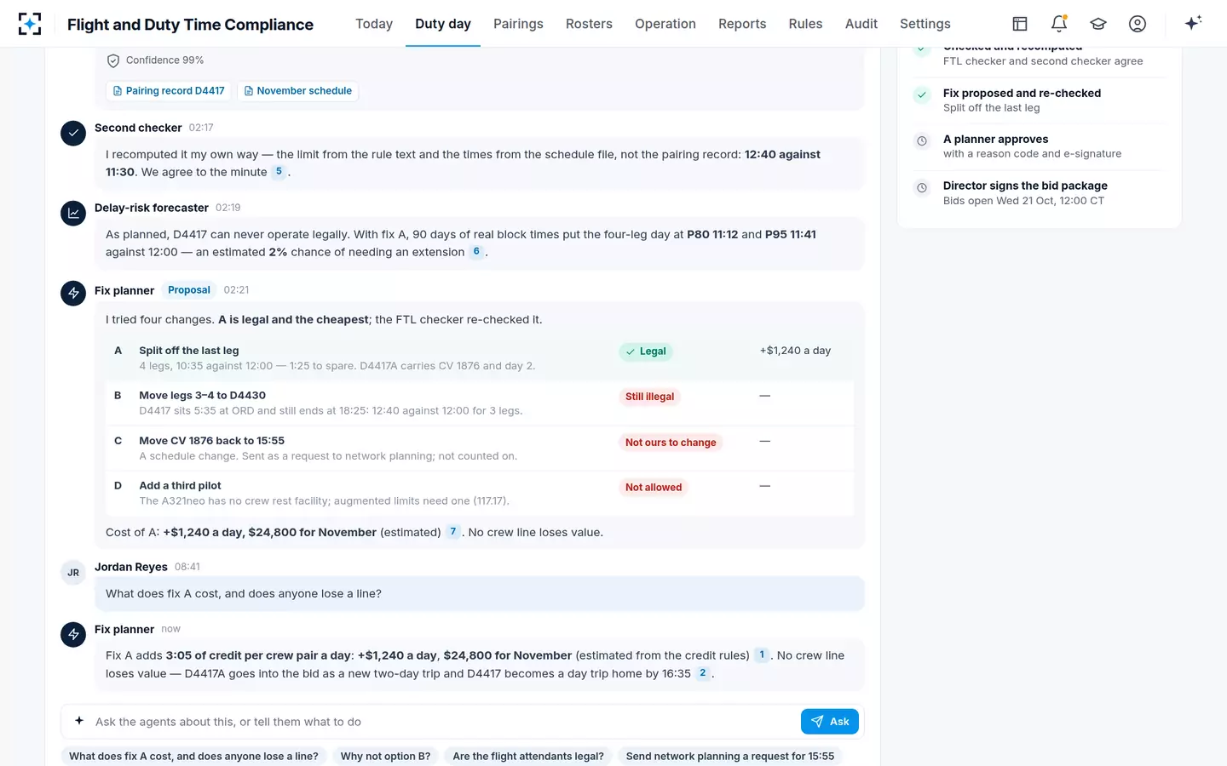Click the 'Not ours to change' status badge
Screen dimensions: 1227x766
tap(671, 443)
